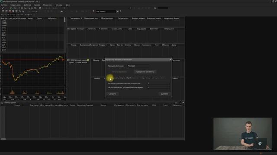Open the Брокер menu
The width and height of the screenshot is (277, 155).
click(37, 5)
